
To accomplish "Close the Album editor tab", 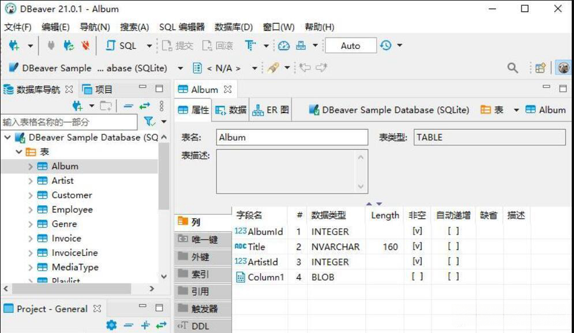I will pyautogui.click(x=228, y=89).
